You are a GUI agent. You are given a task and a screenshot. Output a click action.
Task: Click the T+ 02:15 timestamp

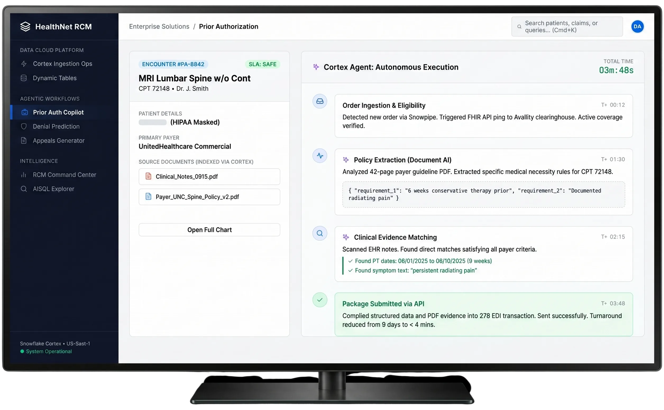pyautogui.click(x=613, y=237)
